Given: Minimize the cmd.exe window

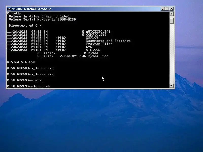Looking at the screenshot, I should 163,9.
